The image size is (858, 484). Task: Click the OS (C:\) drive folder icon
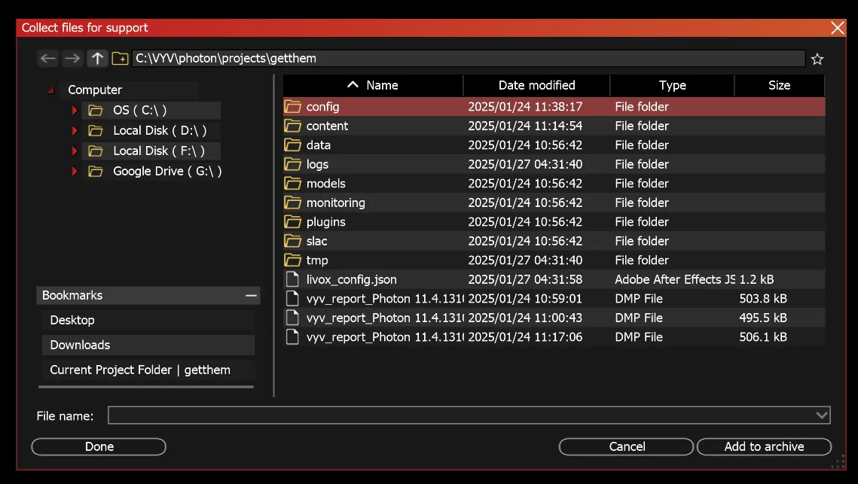click(x=96, y=111)
